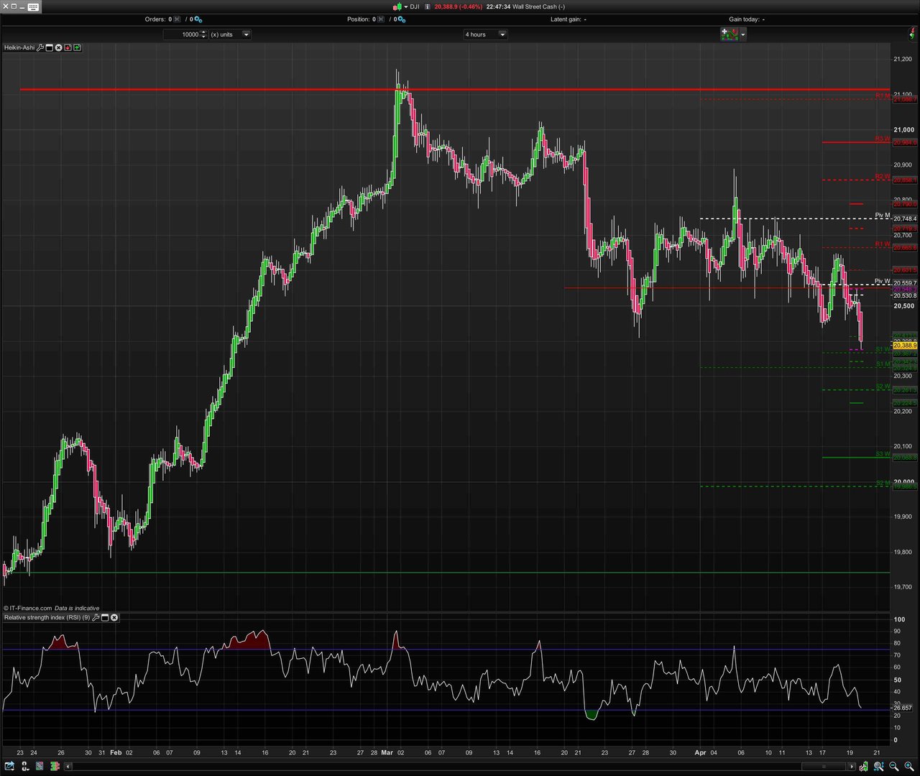Remove the Heikin-Ashi price panel
The height and width of the screenshot is (776, 920).
[58, 47]
